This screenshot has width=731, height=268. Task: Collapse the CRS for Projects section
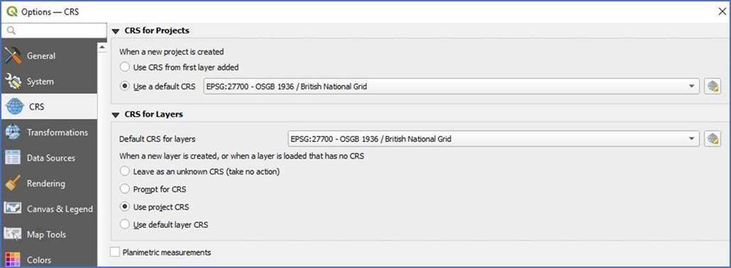tap(116, 31)
